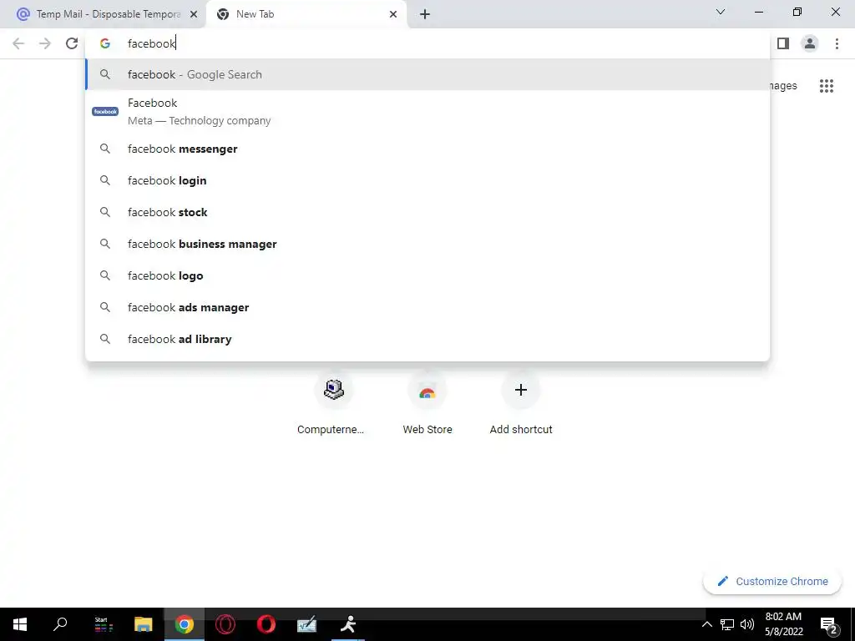The width and height of the screenshot is (855, 641).
Task: Open the colorful Start tiles app on taskbar
Action: pos(103,624)
